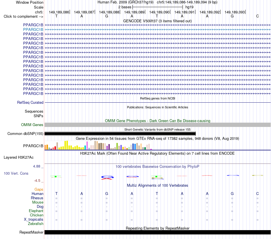Click the 149,189,090 base position label
271x239 pixels.
[159, 12]
